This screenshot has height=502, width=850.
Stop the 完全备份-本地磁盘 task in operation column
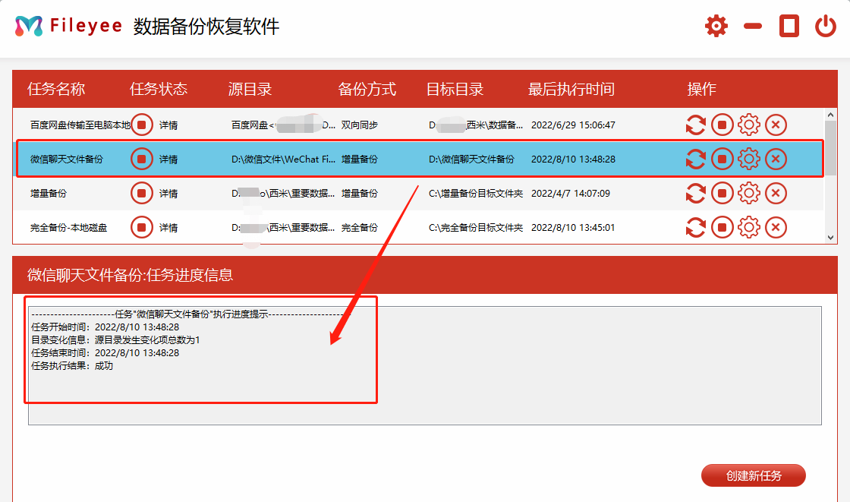pos(722,227)
